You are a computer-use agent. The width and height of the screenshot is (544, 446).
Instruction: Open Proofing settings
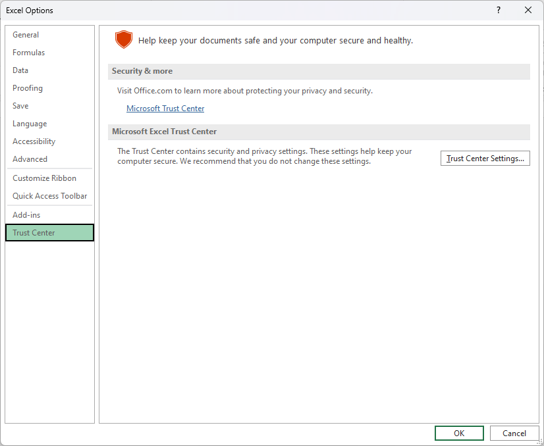(49, 88)
